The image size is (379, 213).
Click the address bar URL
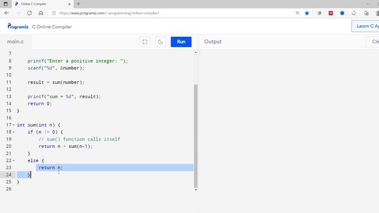pyautogui.click(x=109, y=13)
